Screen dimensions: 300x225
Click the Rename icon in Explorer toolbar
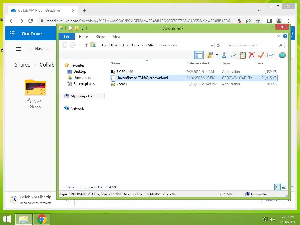pyautogui.click(x=271, y=55)
